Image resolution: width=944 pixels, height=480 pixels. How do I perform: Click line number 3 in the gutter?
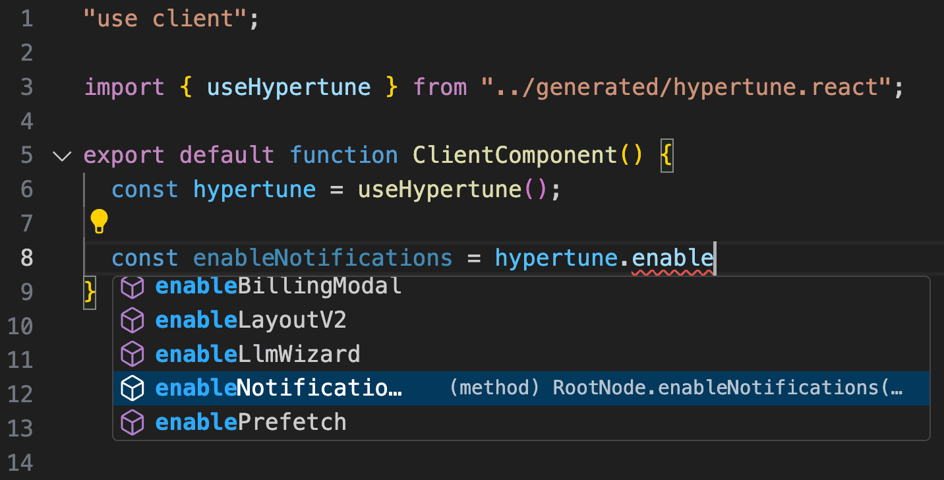(x=26, y=87)
